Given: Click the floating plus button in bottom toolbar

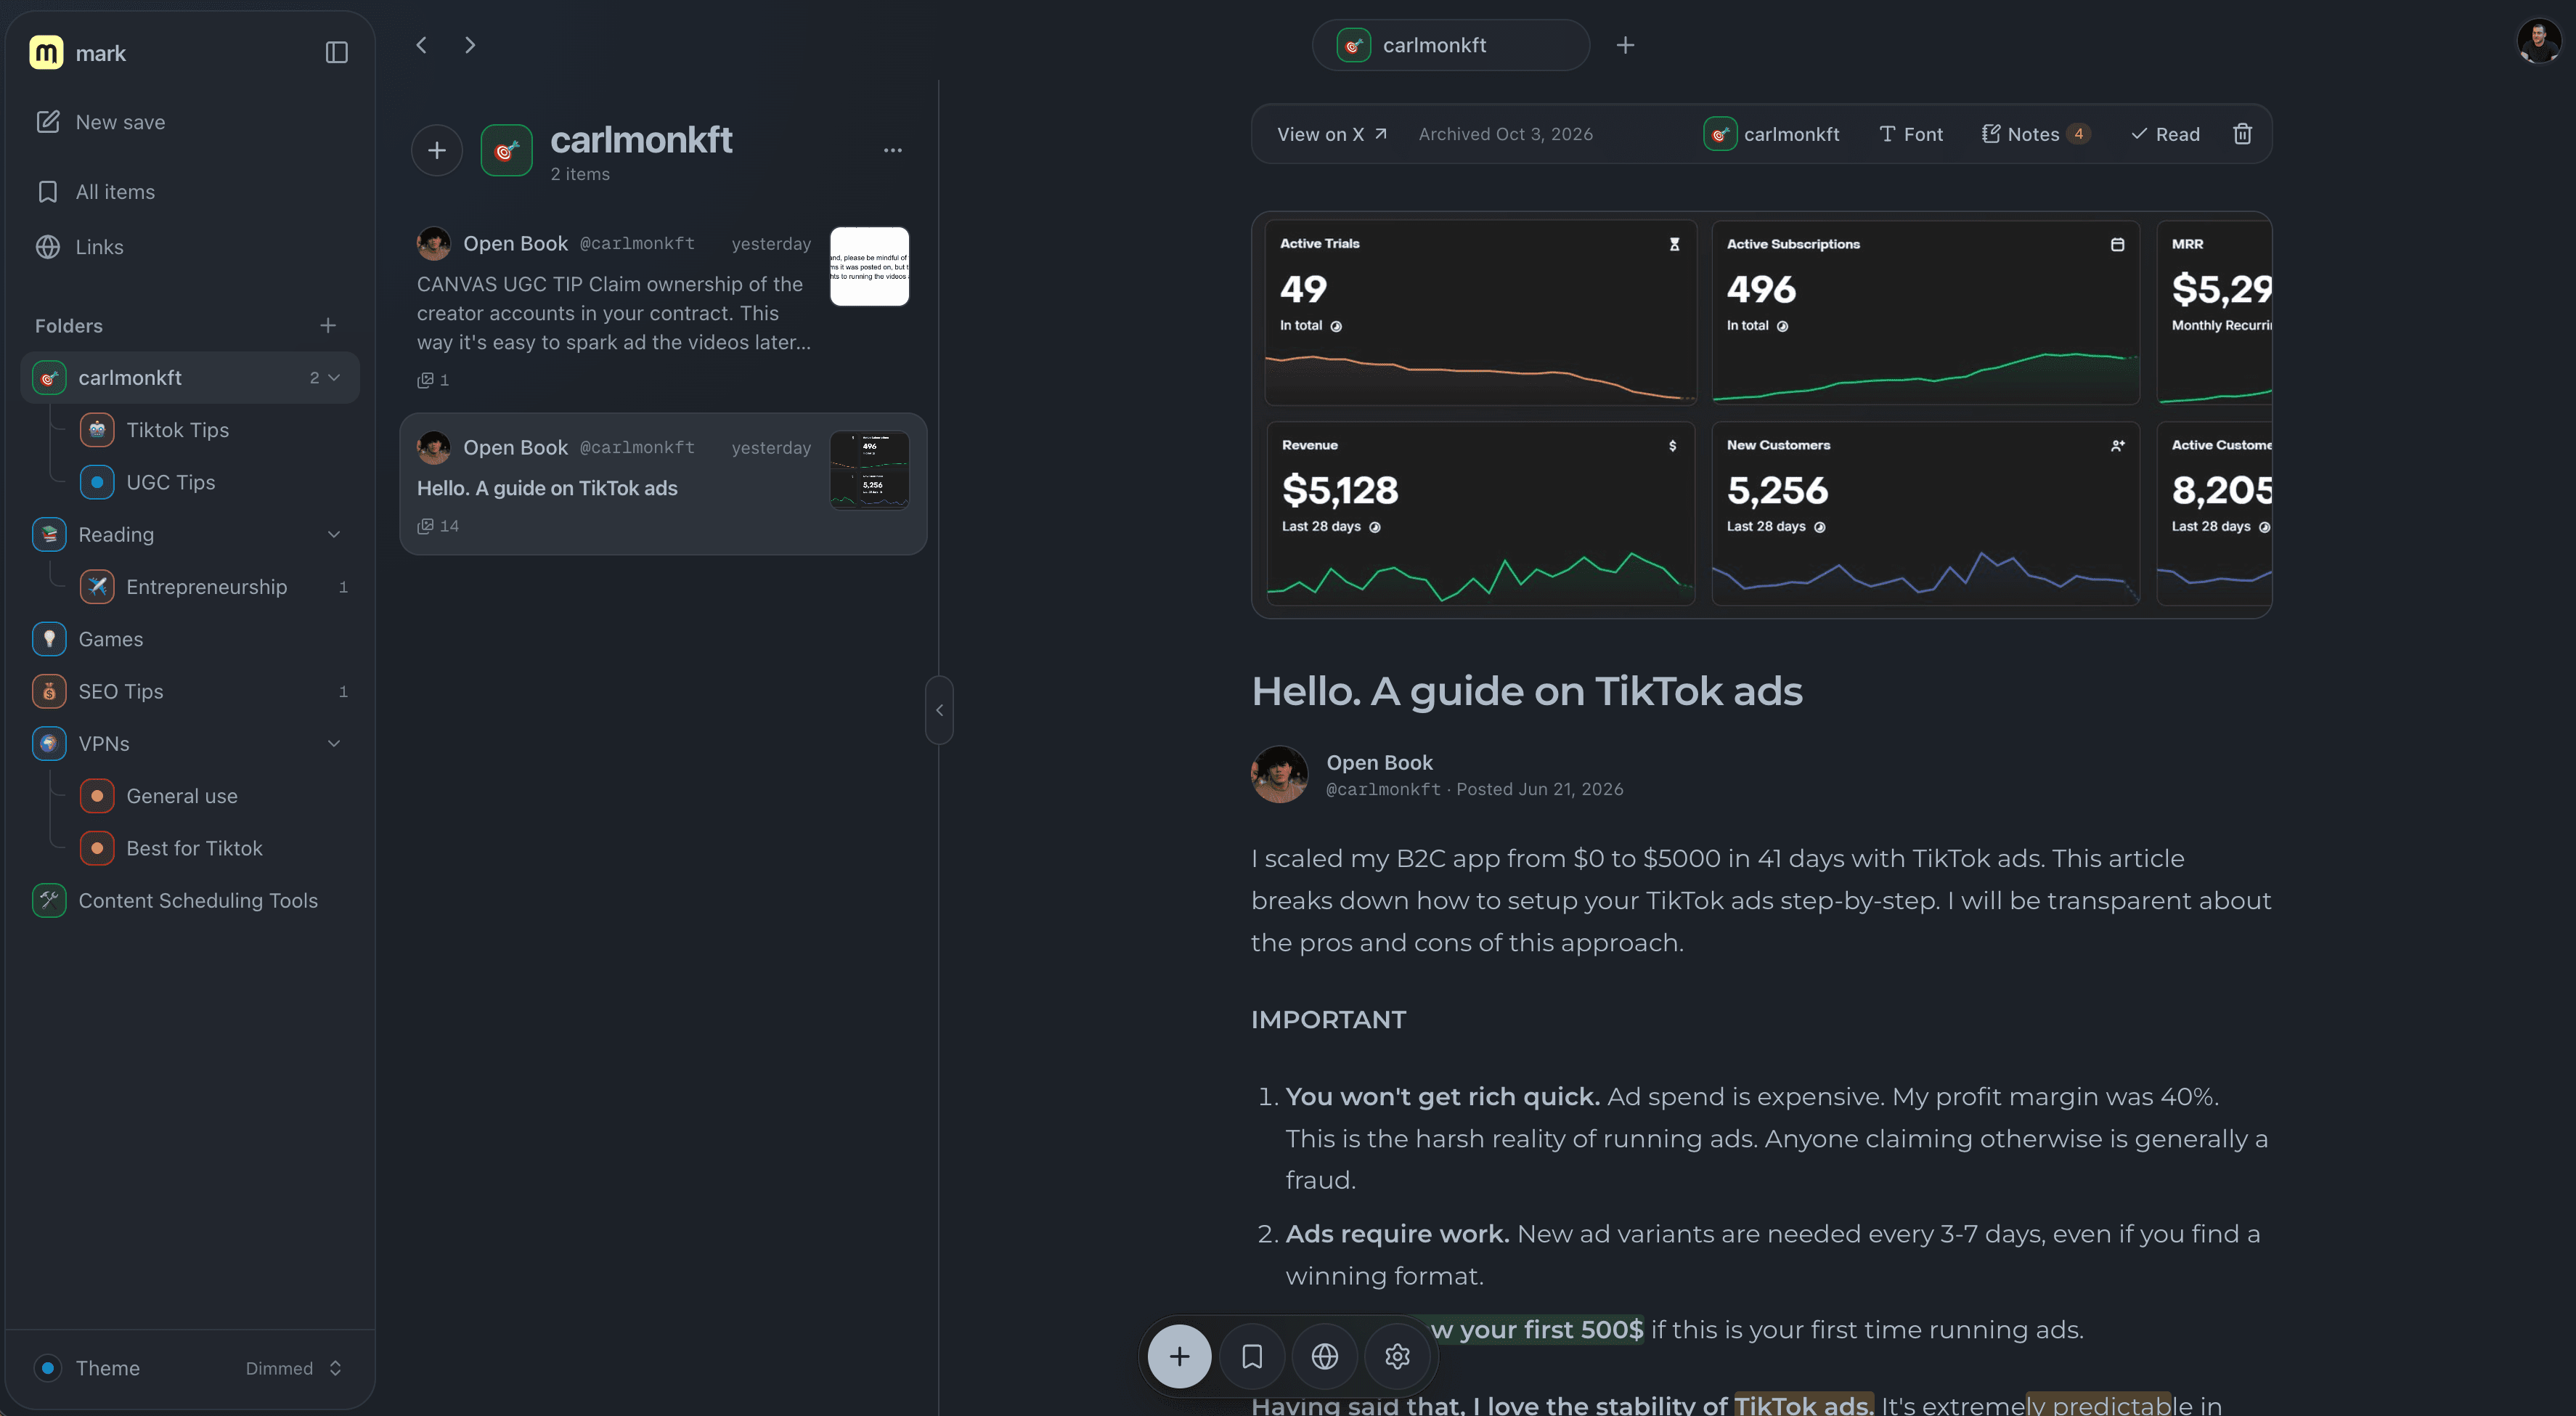Looking at the screenshot, I should pos(1179,1356).
